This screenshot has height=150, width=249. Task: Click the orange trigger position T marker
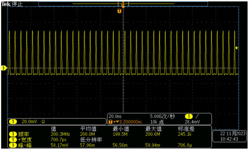[x=119, y=11]
